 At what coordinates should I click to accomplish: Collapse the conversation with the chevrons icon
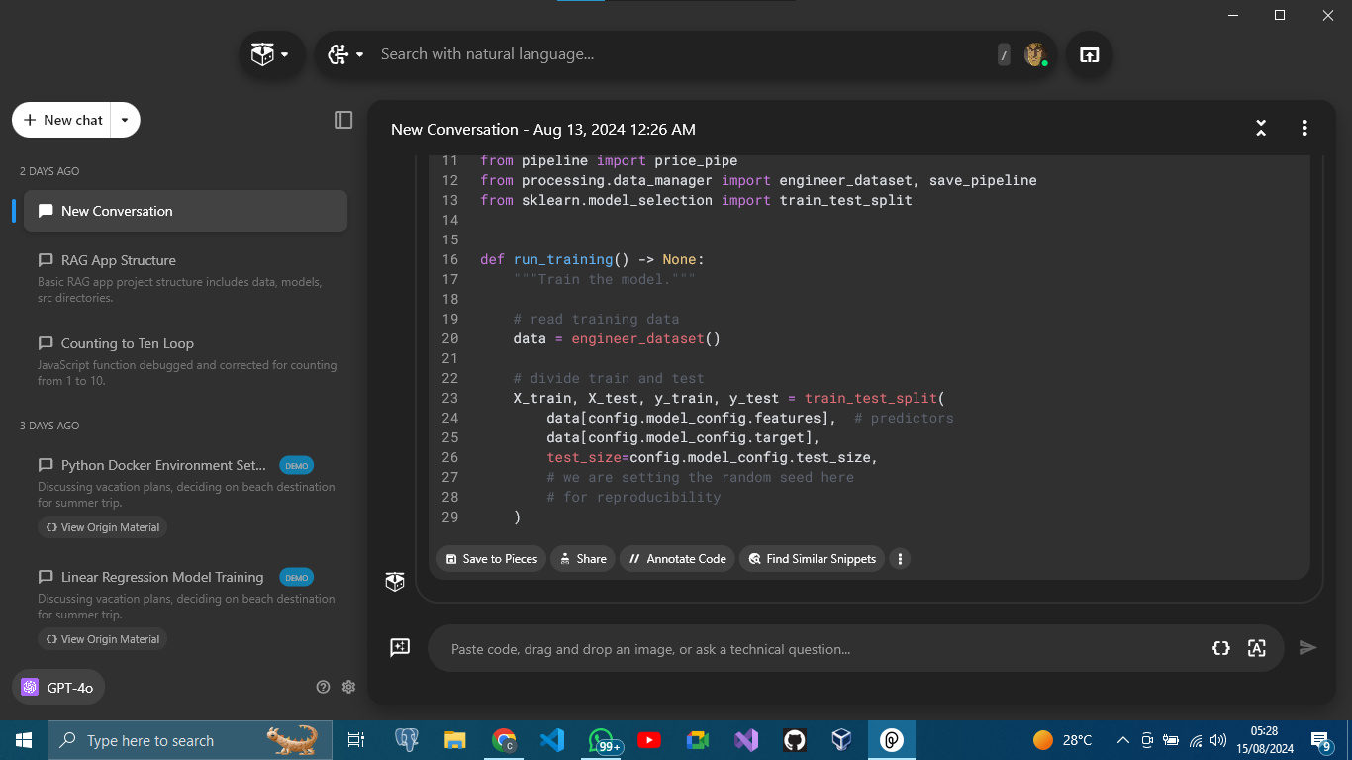[x=1261, y=128]
